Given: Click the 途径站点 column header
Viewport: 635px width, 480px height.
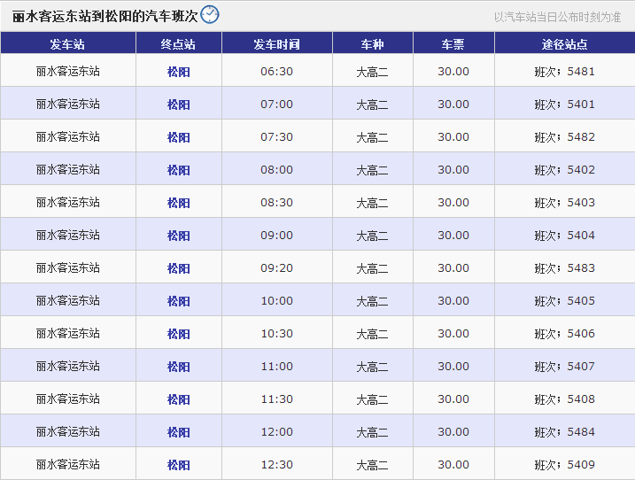Looking at the screenshot, I should 564,44.
